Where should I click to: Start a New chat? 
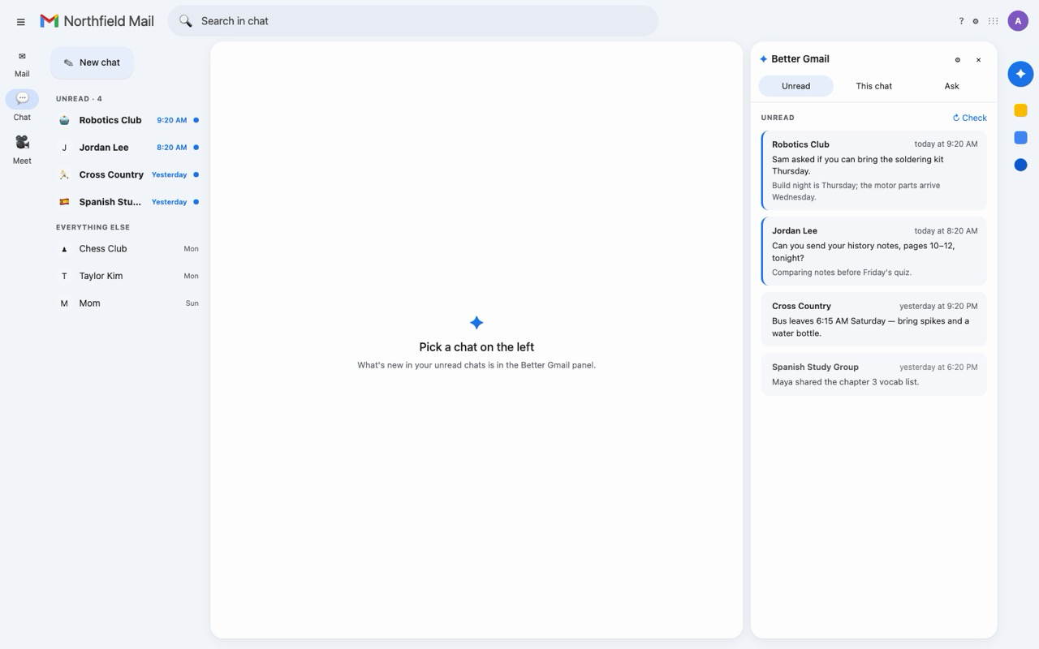pos(92,62)
